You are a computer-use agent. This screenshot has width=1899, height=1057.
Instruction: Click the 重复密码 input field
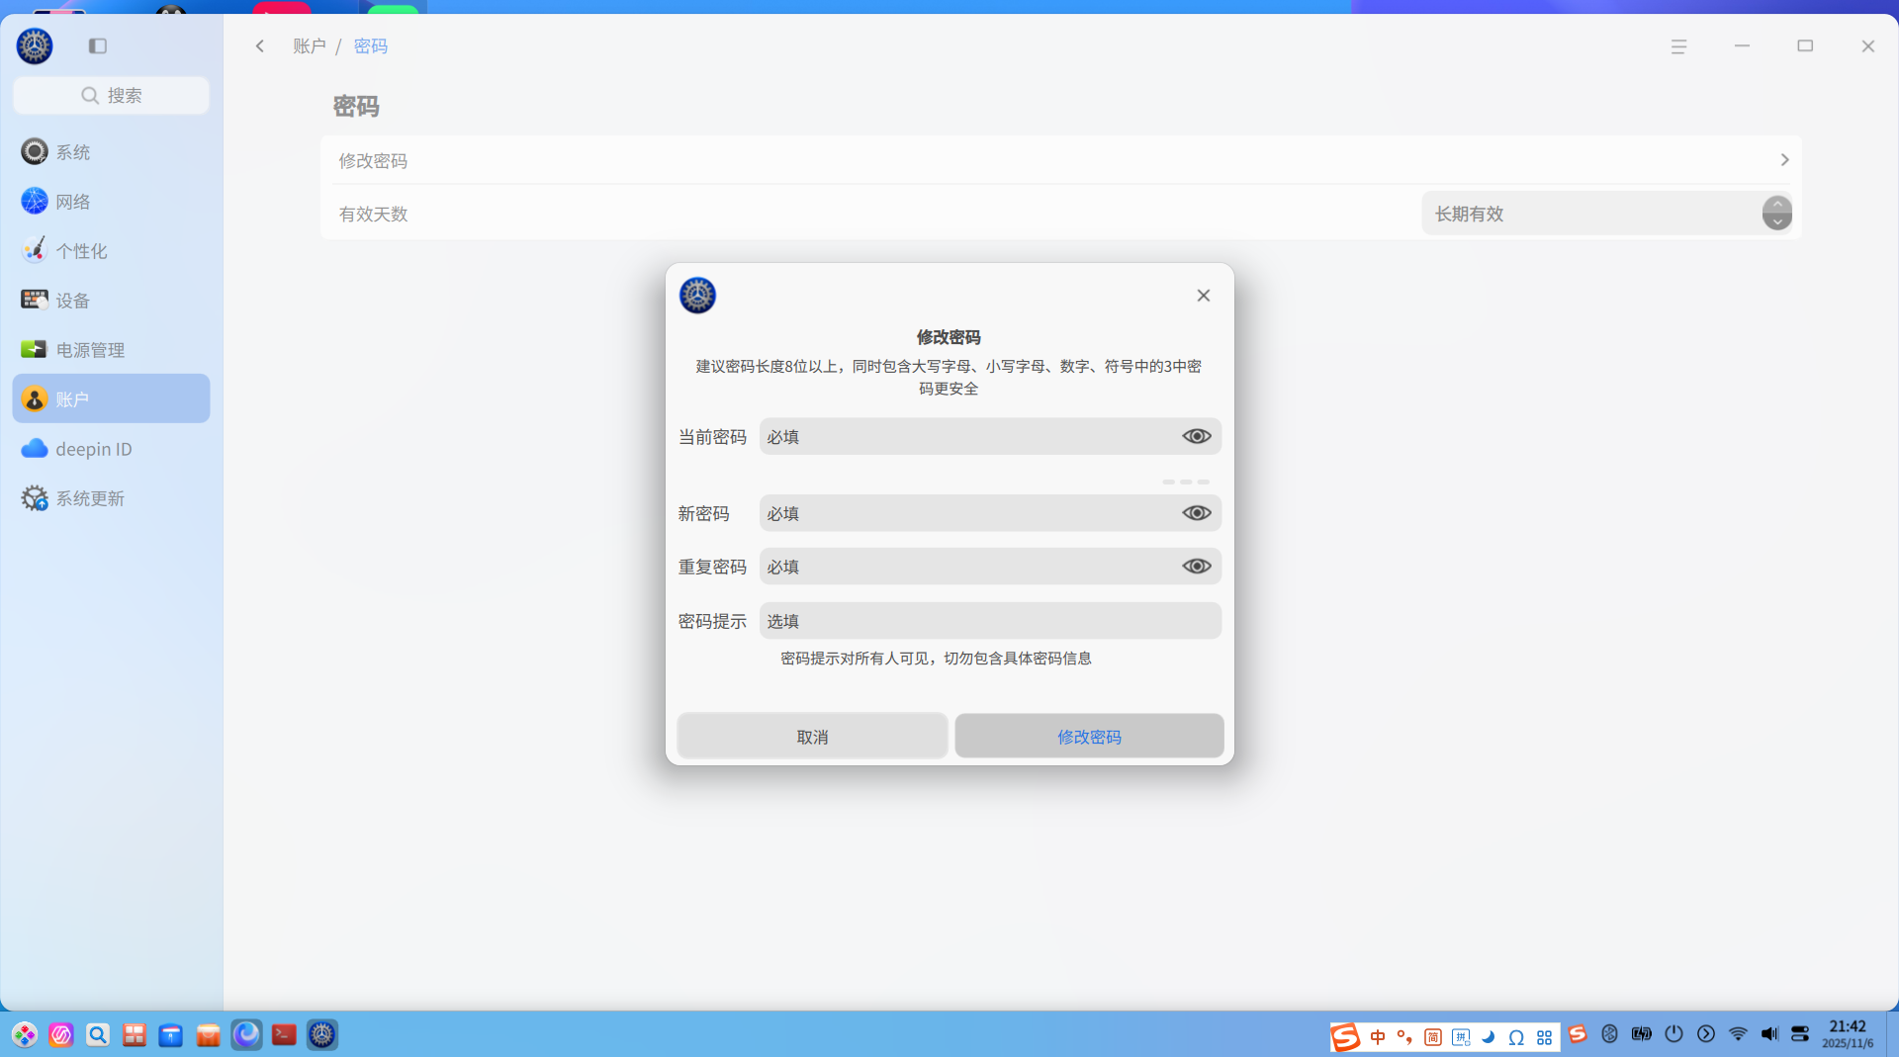click(x=990, y=567)
